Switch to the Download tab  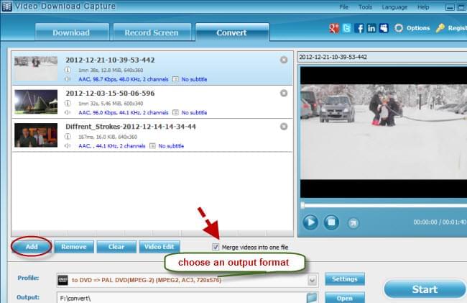point(71,32)
